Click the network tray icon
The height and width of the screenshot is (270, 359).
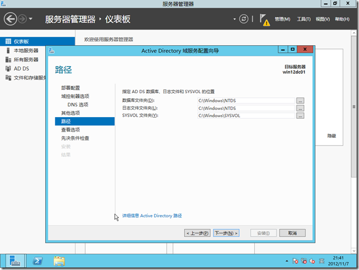coord(304,261)
